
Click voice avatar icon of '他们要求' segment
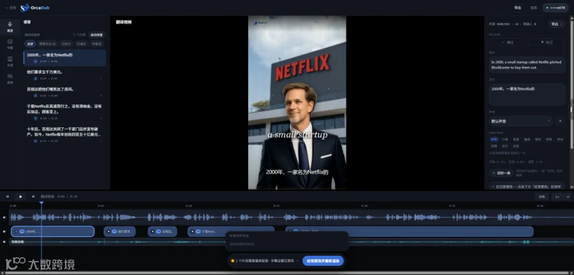click(36, 78)
